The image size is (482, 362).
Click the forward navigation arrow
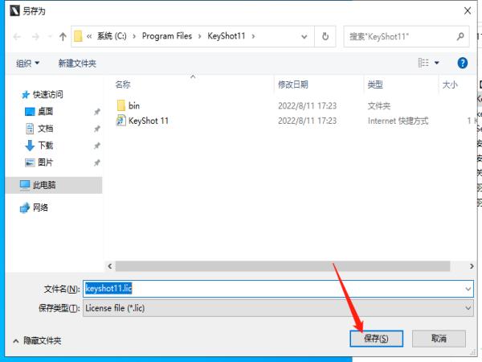(x=35, y=37)
